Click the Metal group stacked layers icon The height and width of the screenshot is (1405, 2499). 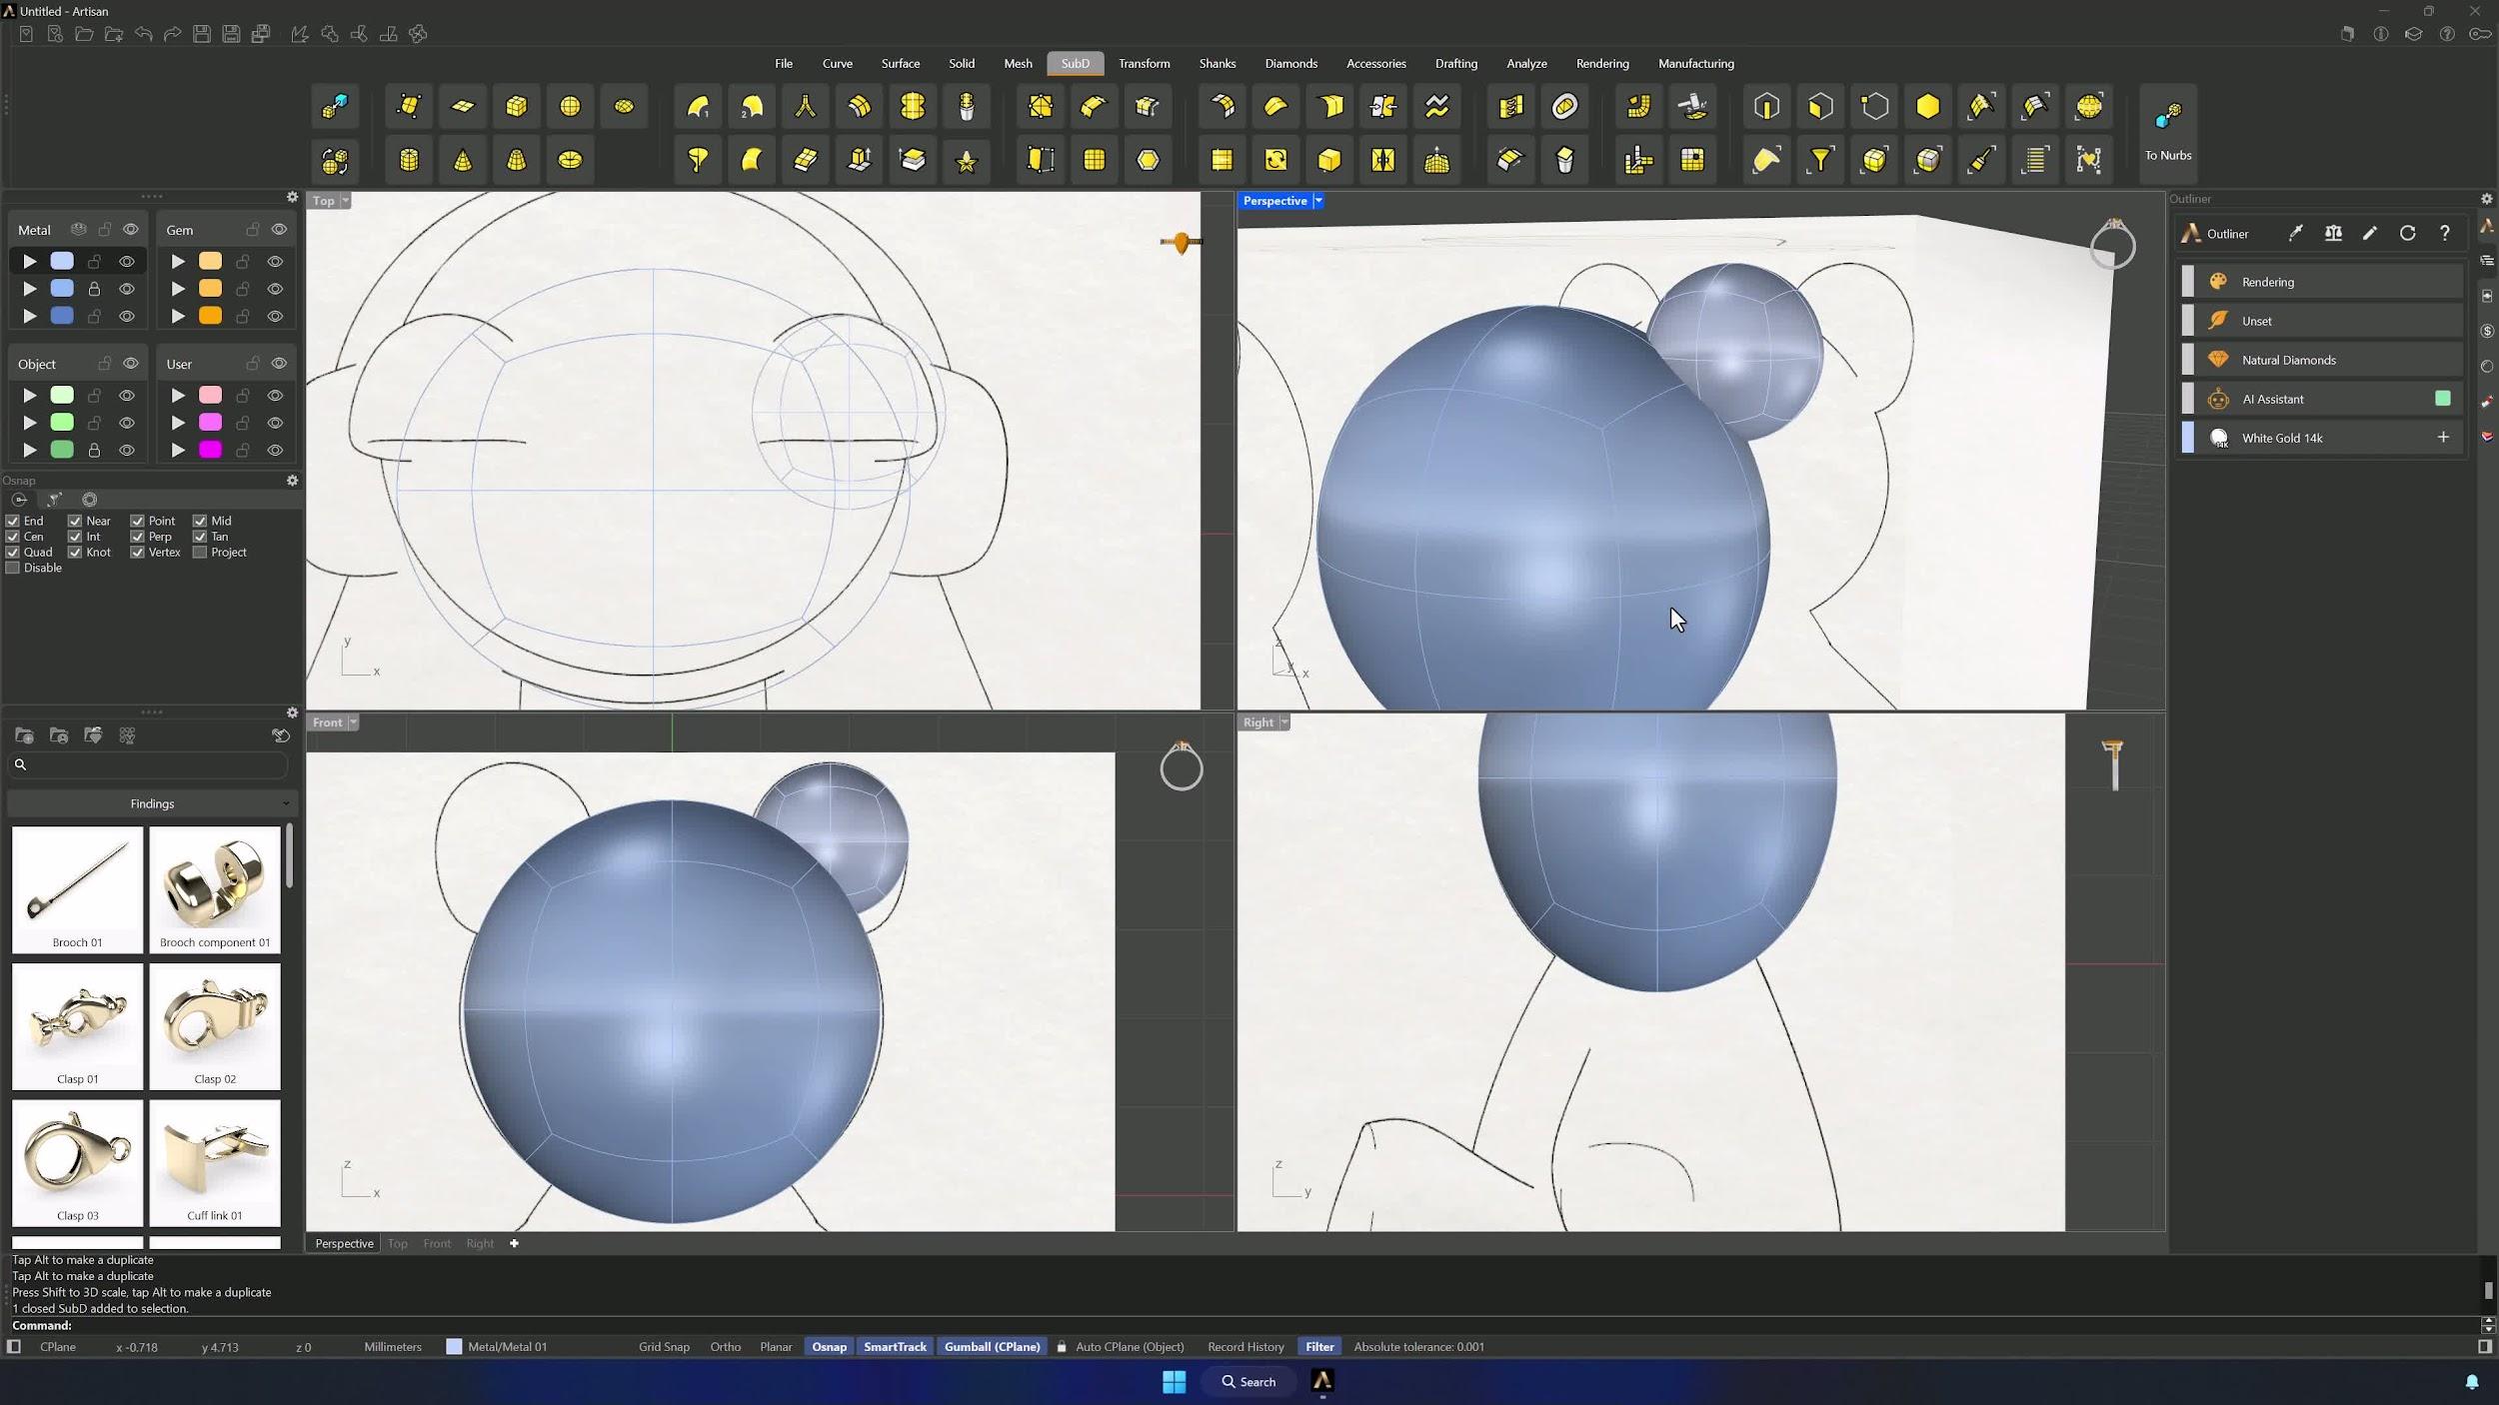point(78,229)
